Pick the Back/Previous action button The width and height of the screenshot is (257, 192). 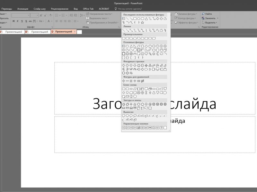coord(124,128)
